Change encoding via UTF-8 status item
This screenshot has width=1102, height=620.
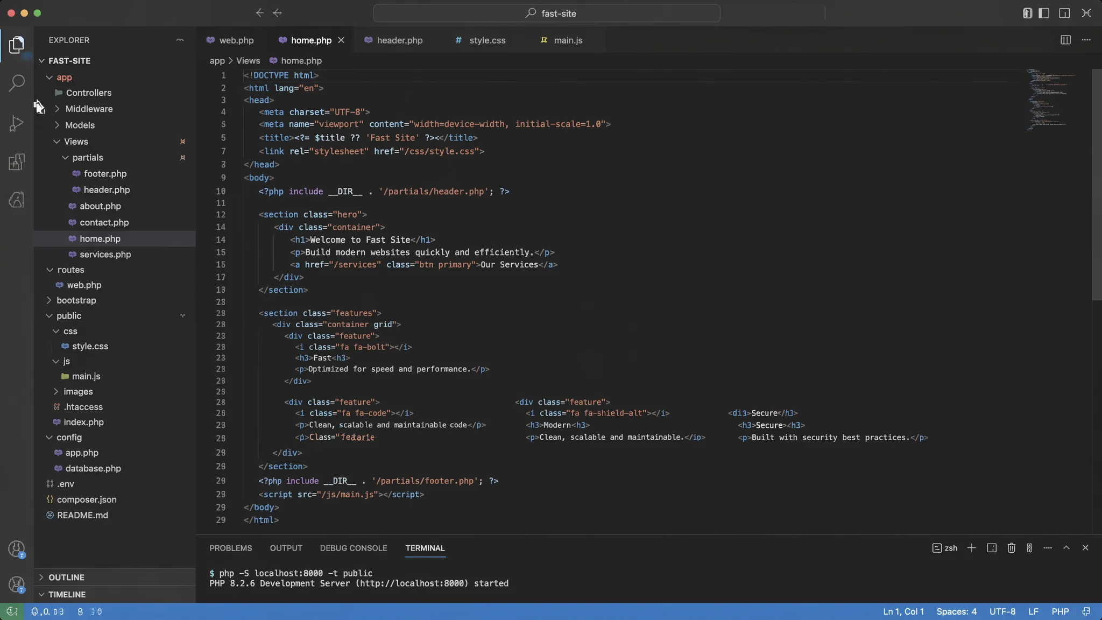(x=1002, y=611)
